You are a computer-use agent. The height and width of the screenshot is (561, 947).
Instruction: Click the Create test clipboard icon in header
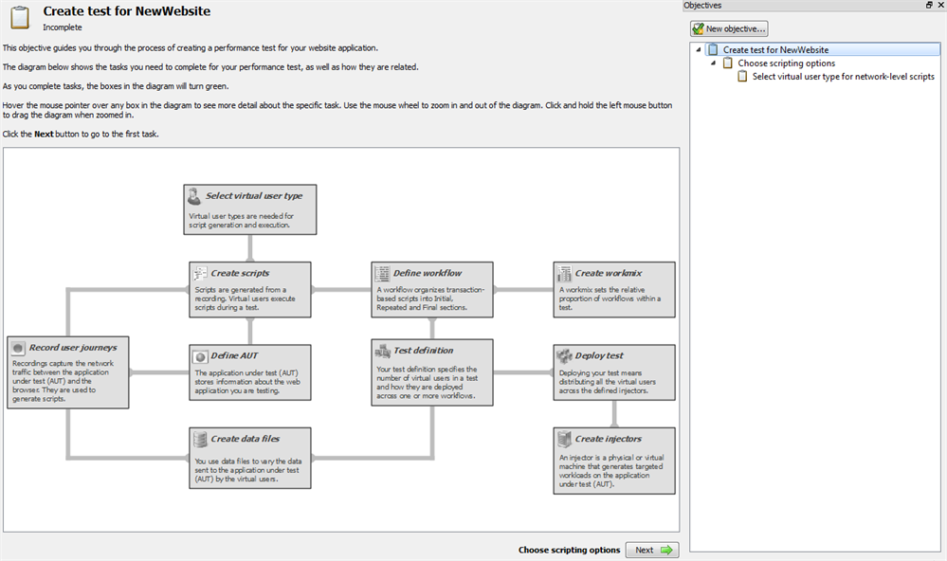click(x=19, y=17)
